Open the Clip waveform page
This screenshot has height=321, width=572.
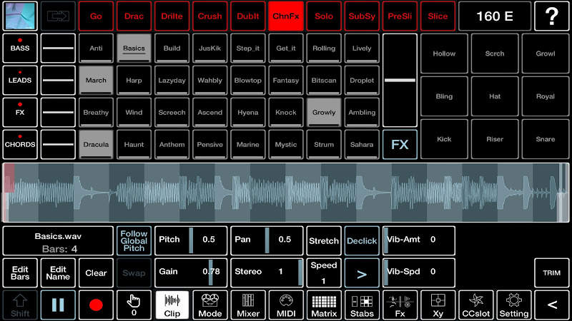click(172, 305)
